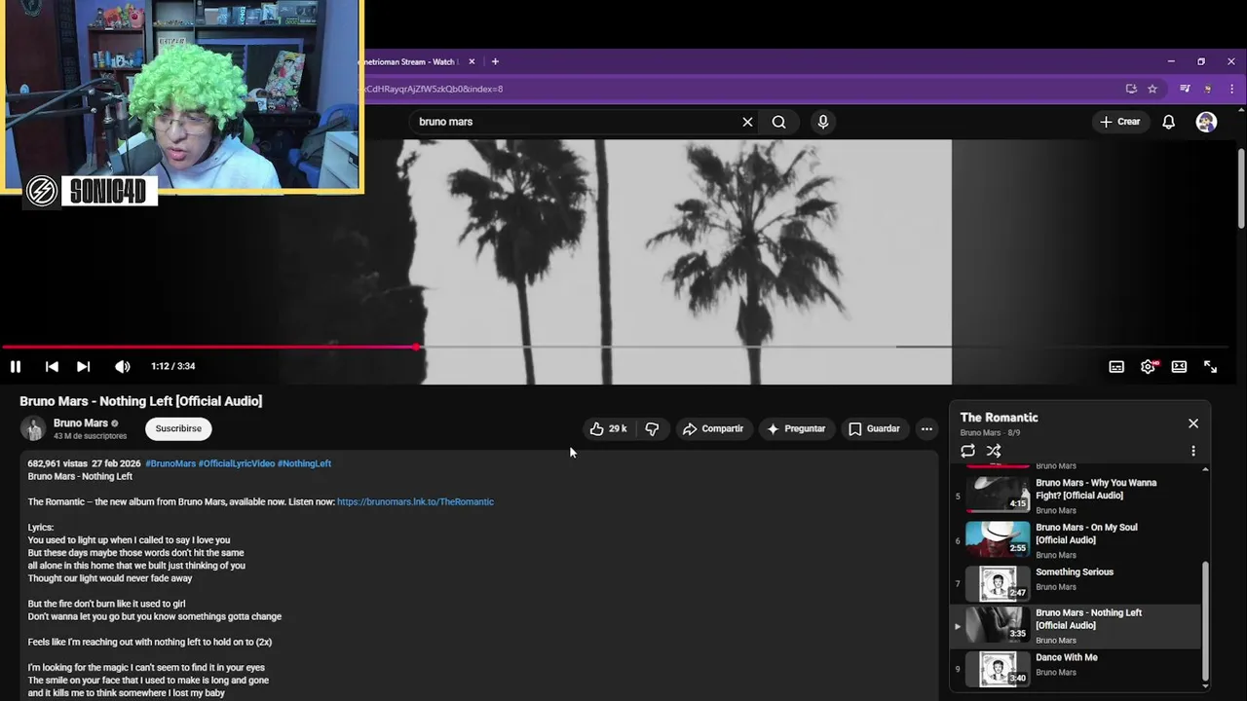Click the 1:12 / 3:34 time display
This screenshot has height=701, width=1247.
(173, 366)
